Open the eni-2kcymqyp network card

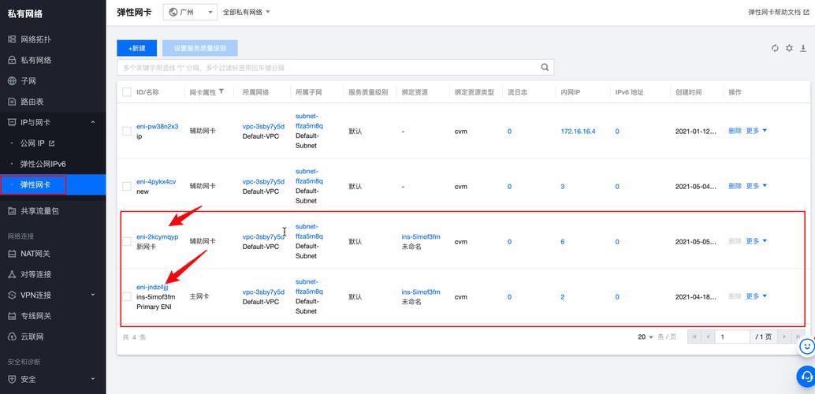pyautogui.click(x=157, y=237)
